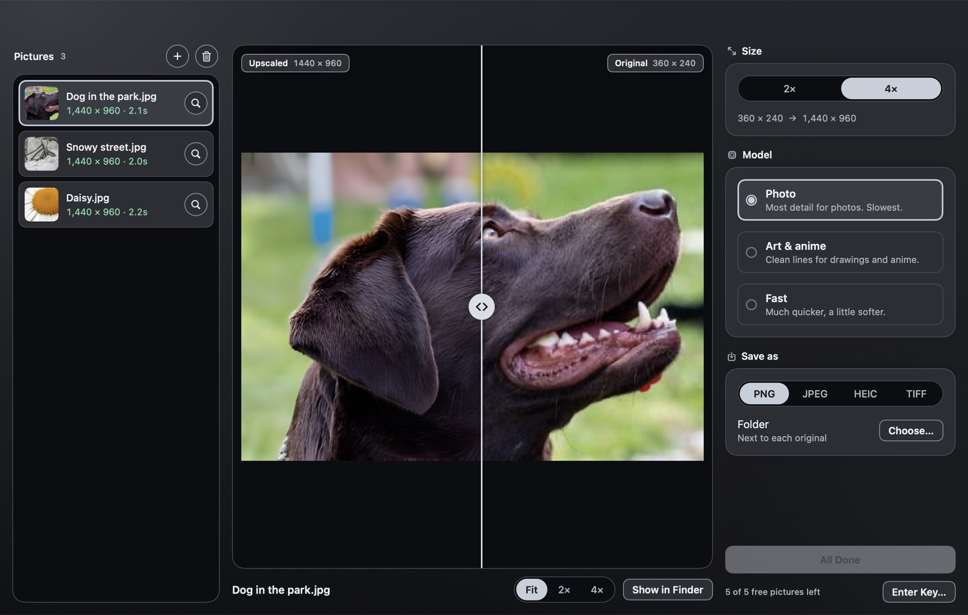
Task: Add pictures with the plus button
Action: (177, 56)
